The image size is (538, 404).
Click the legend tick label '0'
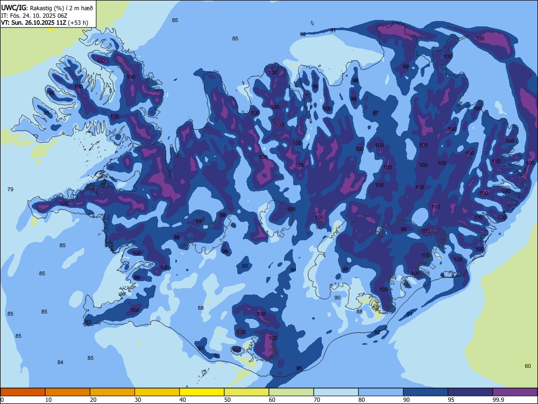pyautogui.click(x=2, y=400)
